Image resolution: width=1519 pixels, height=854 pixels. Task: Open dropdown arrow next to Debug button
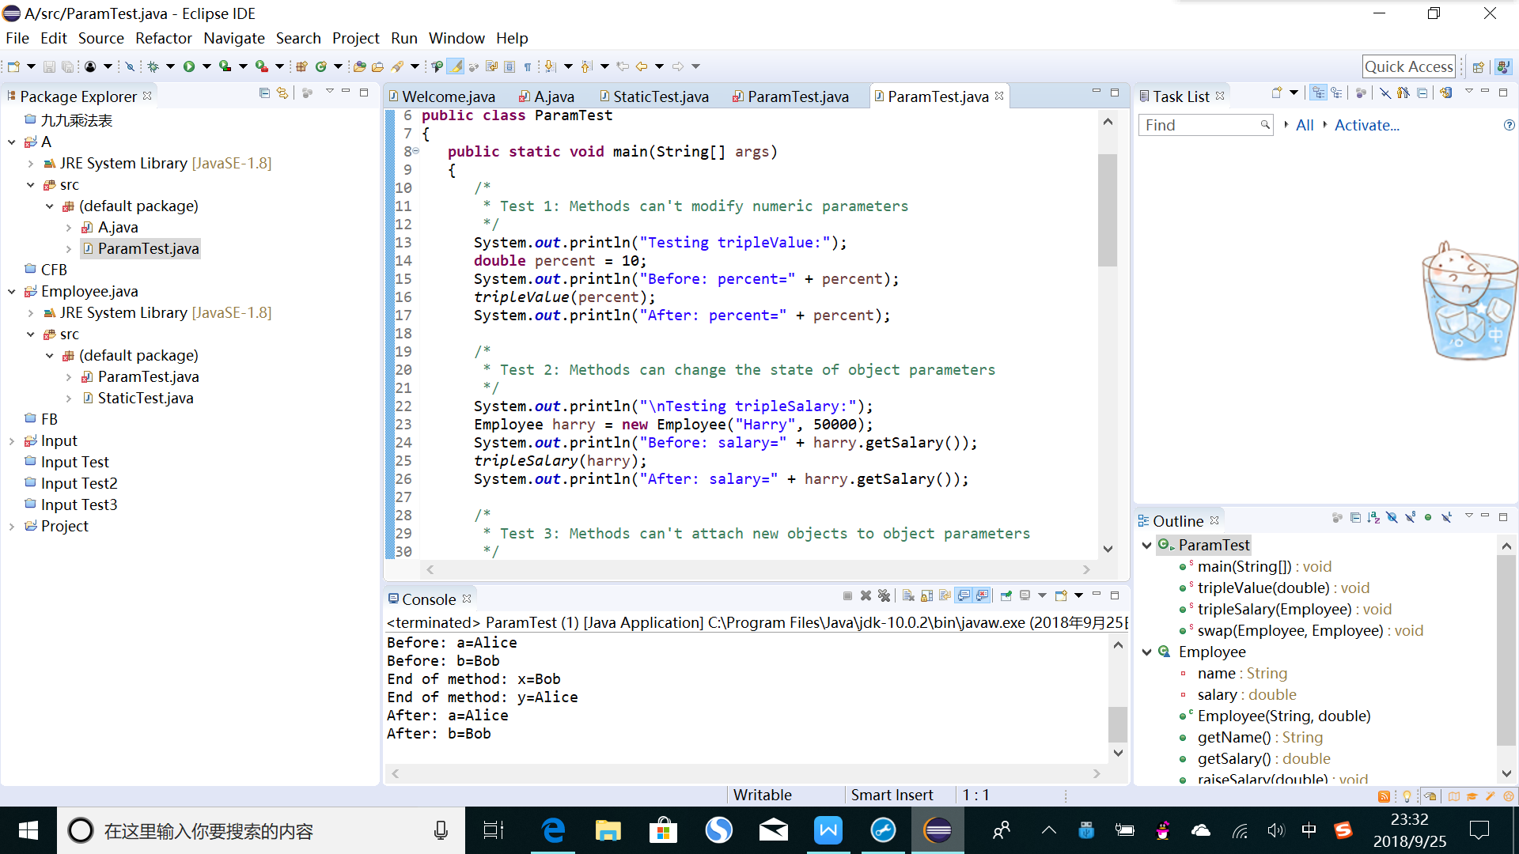coord(170,66)
